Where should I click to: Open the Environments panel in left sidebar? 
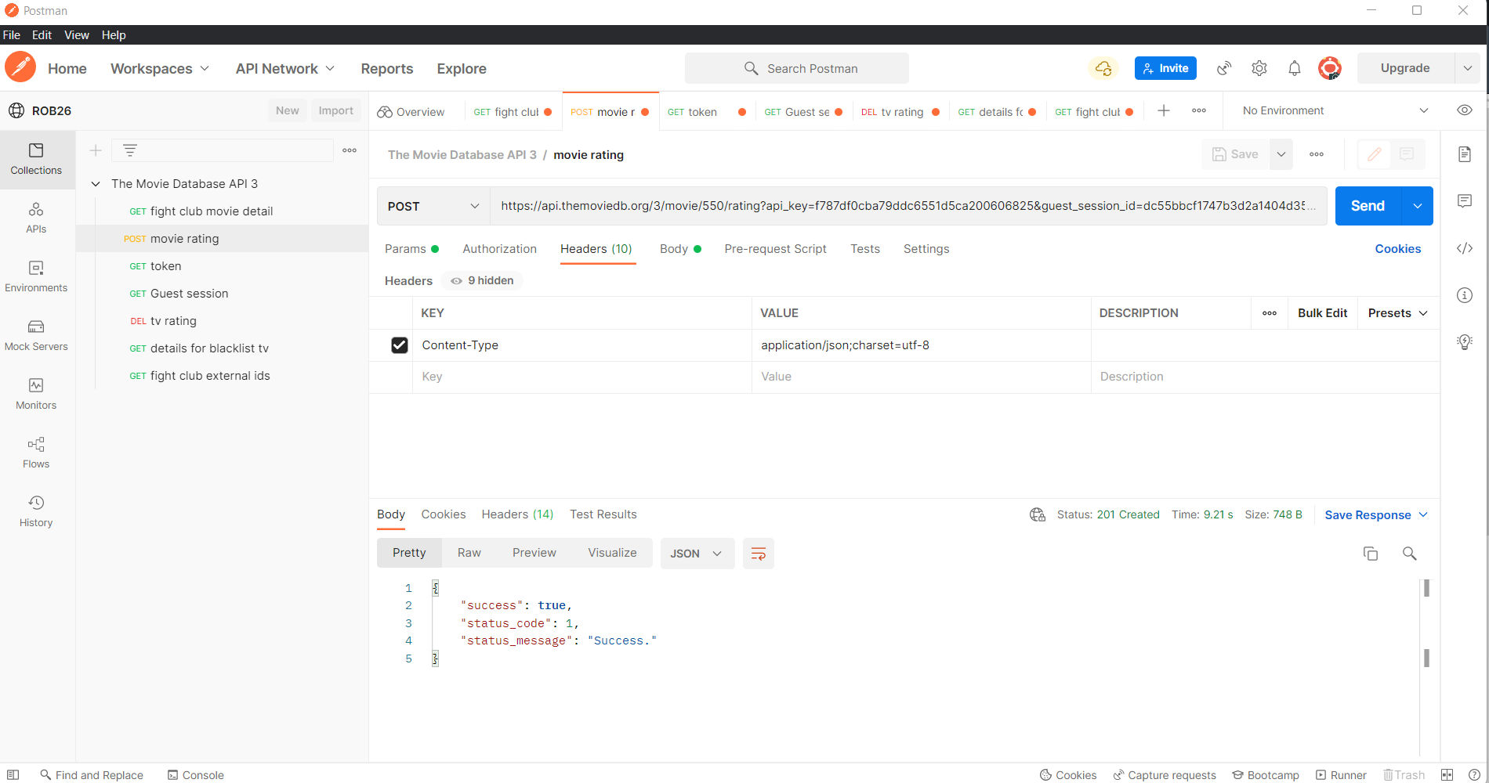[36, 276]
